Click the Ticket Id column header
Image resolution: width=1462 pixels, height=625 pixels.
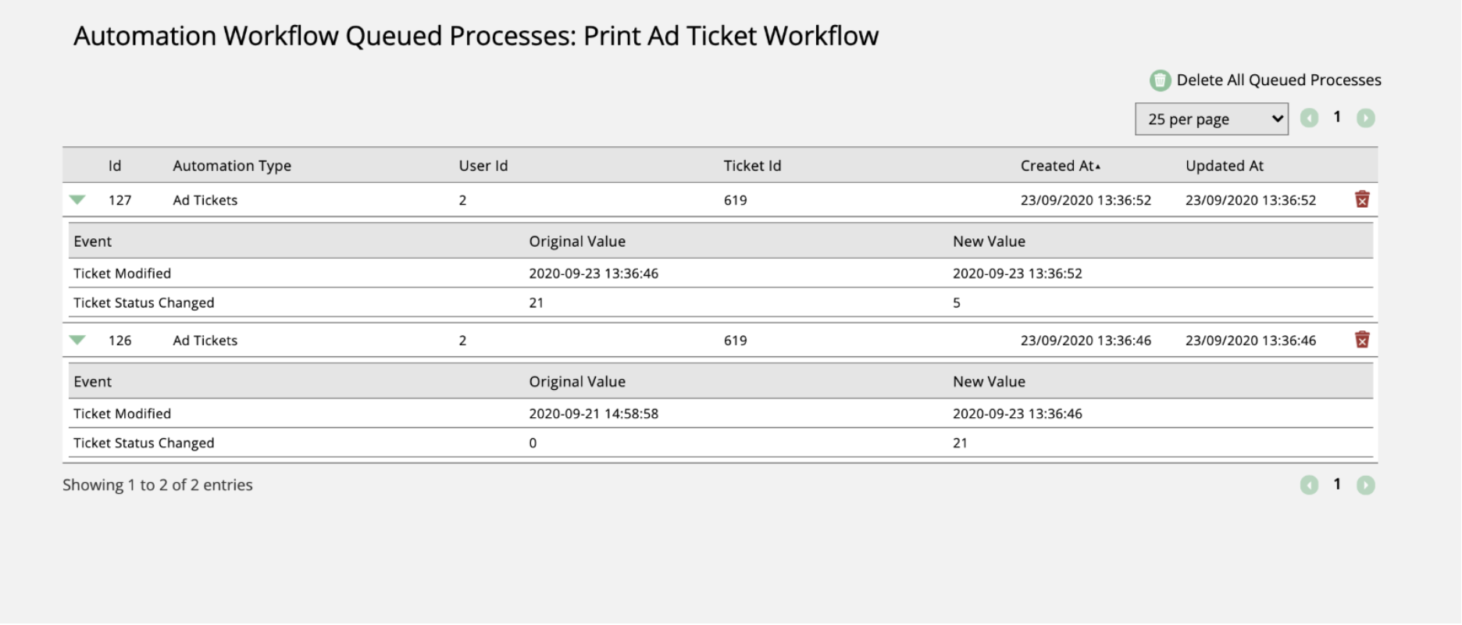(x=752, y=165)
